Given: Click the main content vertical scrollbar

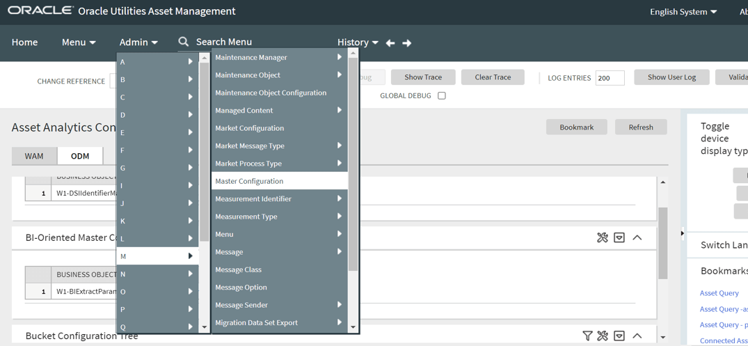Looking at the screenshot, I should (x=663, y=244).
